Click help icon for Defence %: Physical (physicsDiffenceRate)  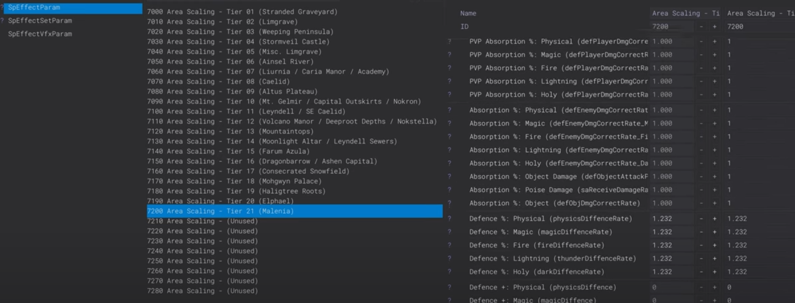(x=449, y=219)
